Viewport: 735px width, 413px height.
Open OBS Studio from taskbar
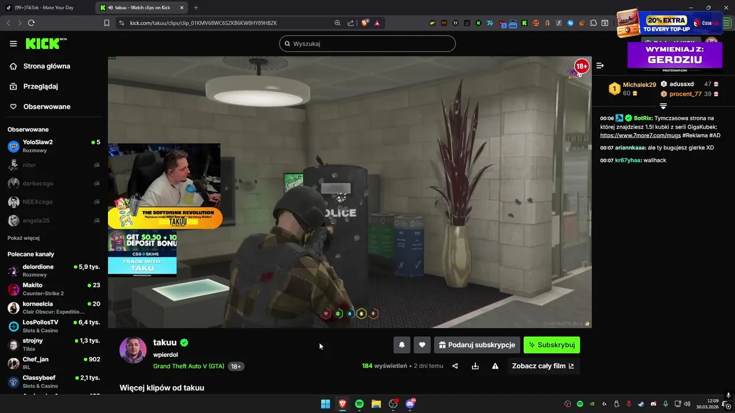[x=393, y=404]
